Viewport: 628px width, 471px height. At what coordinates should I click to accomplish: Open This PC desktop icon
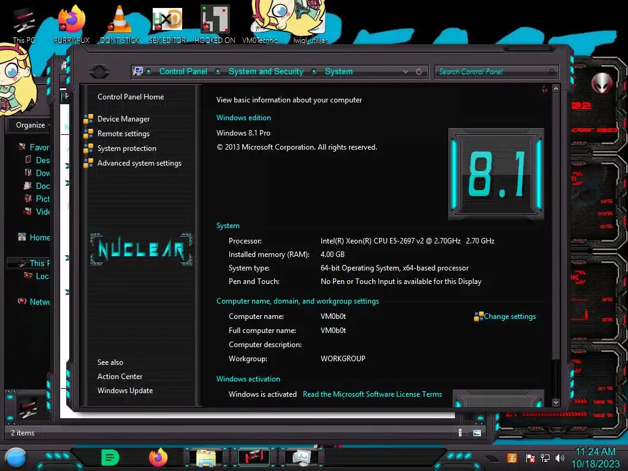coord(24,25)
